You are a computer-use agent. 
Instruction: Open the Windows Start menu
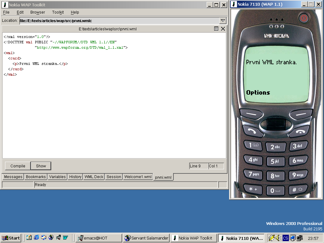tap(11, 238)
